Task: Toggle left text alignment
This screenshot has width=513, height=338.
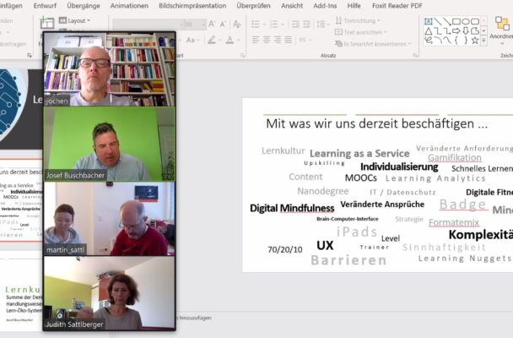Action: click(x=255, y=40)
